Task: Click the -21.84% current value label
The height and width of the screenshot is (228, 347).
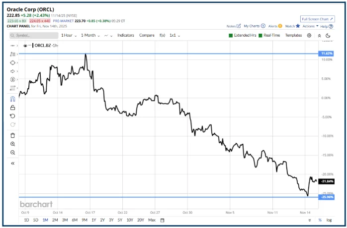Action: pyautogui.click(x=326, y=181)
